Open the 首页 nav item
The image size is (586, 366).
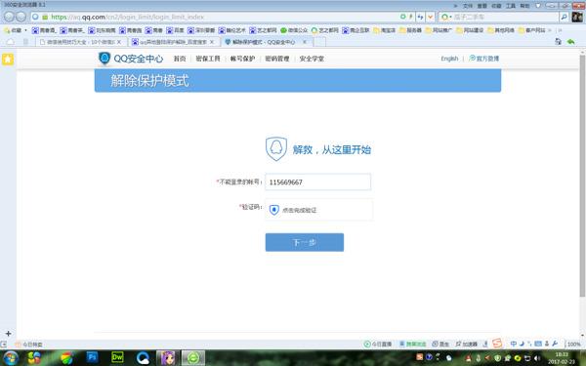click(180, 59)
